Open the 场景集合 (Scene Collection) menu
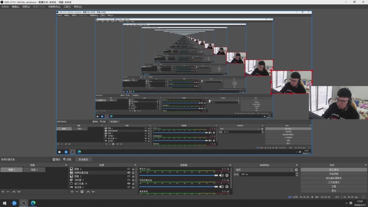The height and width of the screenshot is (207, 368). pyautogui.click(x=54, y=6)
